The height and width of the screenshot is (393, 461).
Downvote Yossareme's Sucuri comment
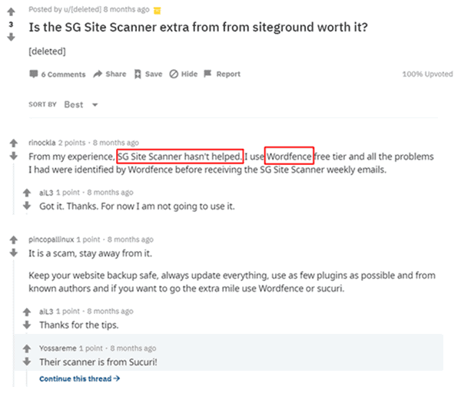[27, 362]
